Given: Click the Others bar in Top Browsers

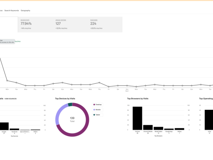Looking at the screenshot, I should pyautogui.click(x=180, y=129).
